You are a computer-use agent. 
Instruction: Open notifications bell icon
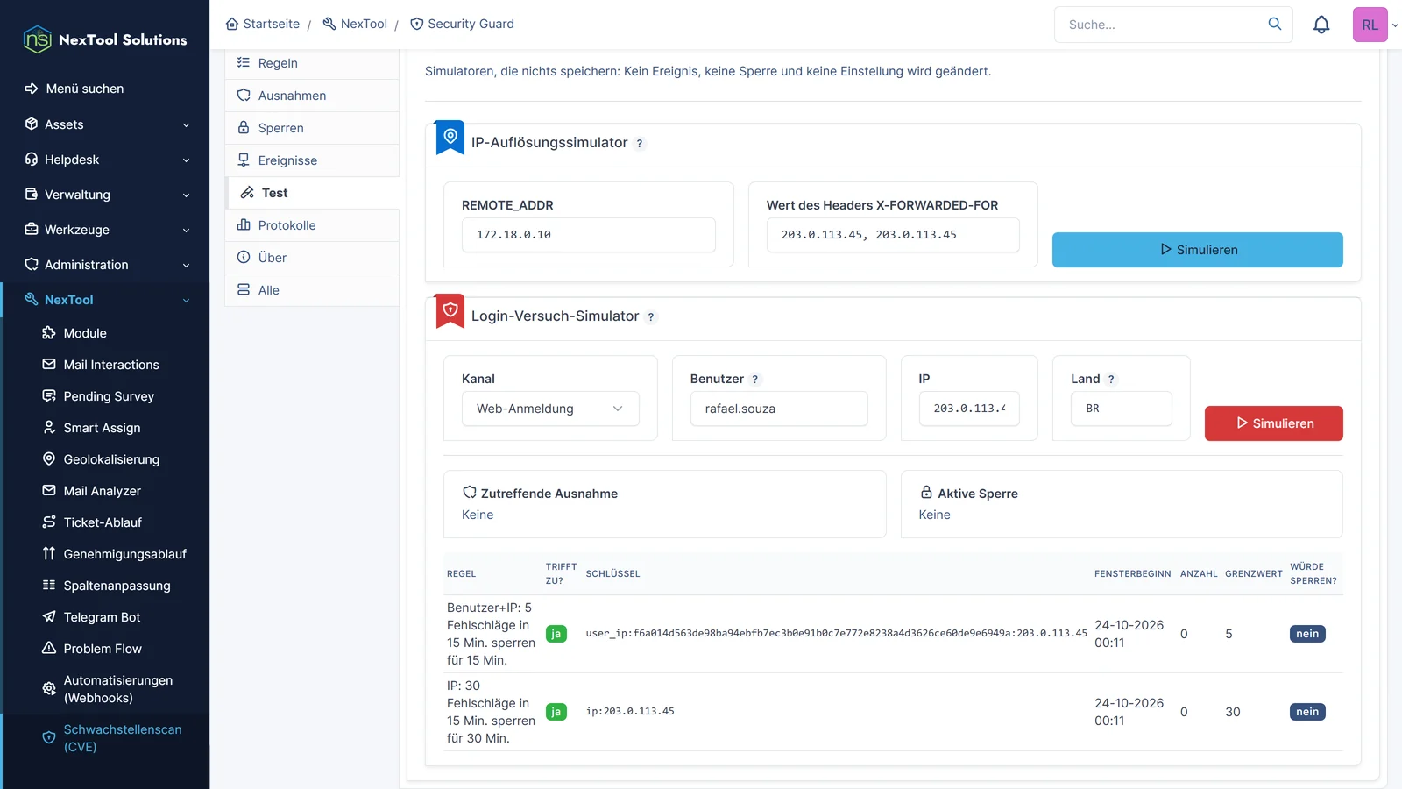point(1321,25)
